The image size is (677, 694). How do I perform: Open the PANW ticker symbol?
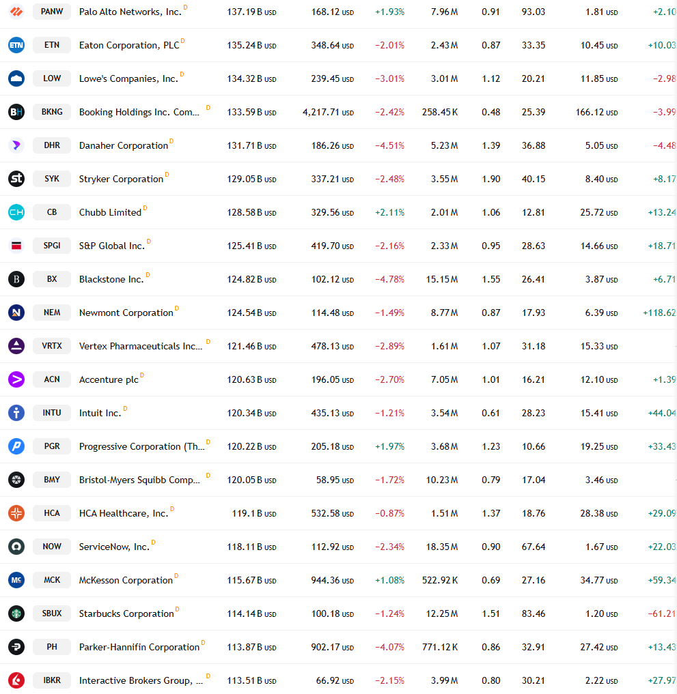click(52, 12)
